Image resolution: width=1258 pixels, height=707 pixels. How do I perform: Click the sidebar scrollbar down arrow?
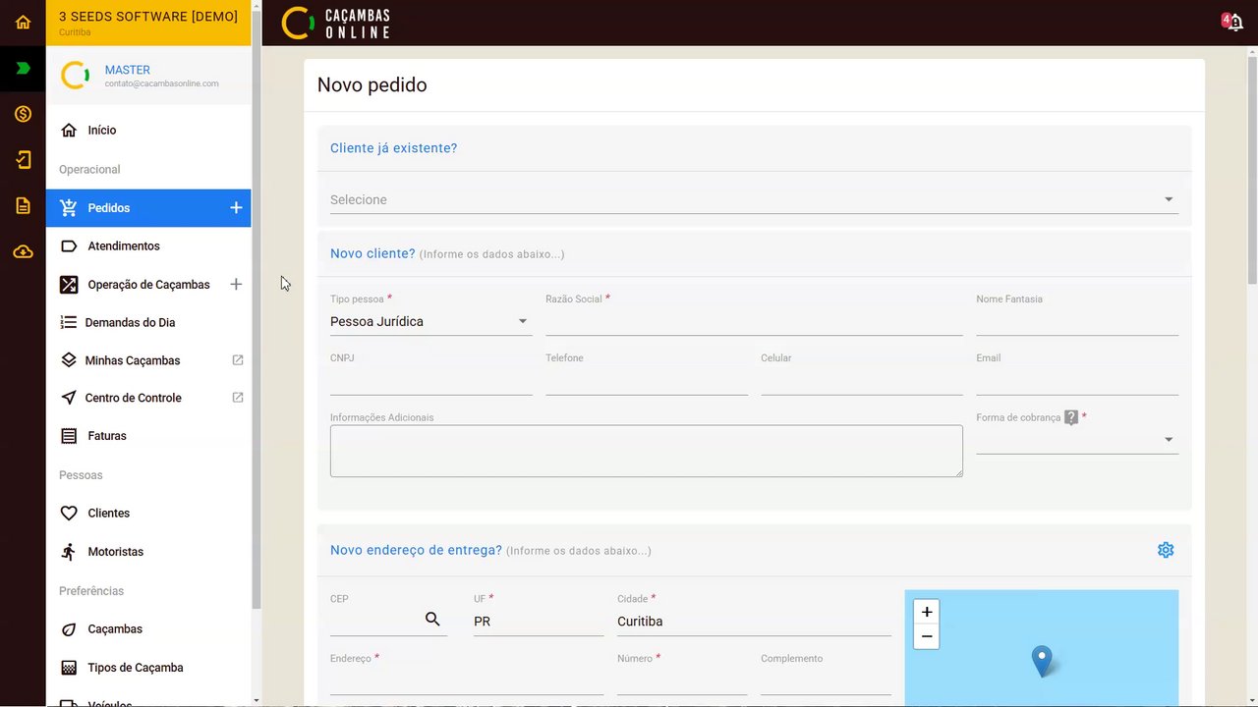coord(257,700)
